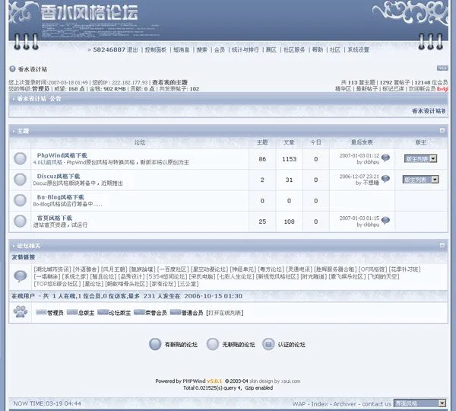Collapse the 论坛相关 section with its corner toggle

point(442,245)
